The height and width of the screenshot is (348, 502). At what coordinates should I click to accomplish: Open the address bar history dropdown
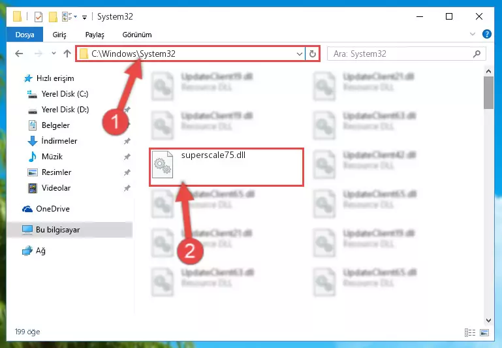pyautogui.click(x=300, y=54)
